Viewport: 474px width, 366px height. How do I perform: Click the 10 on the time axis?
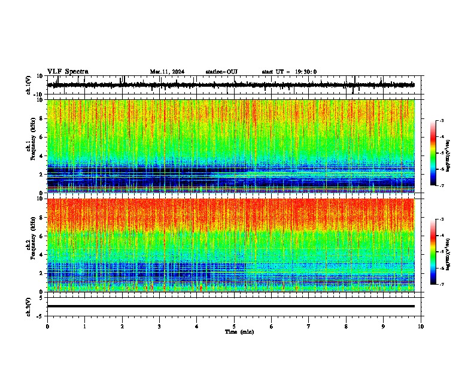[x=421, y=327]
